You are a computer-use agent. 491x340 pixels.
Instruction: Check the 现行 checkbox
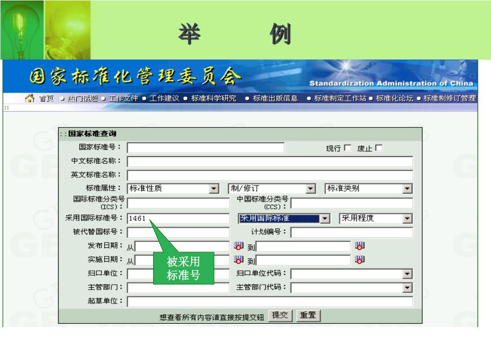click(x=347, y=147)
